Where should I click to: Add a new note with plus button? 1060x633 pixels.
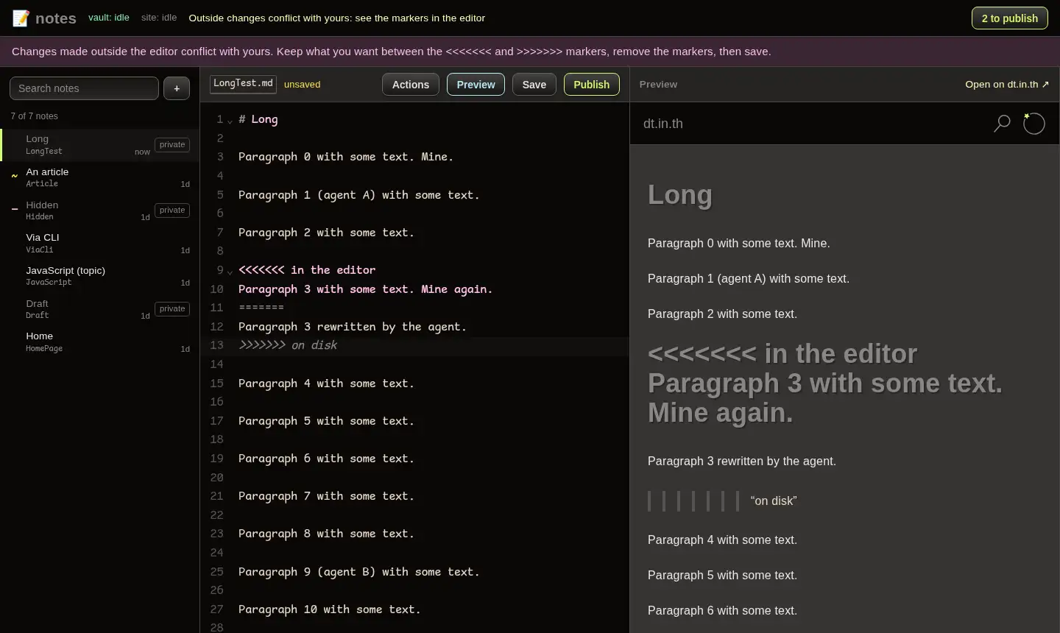pos(177,88)
